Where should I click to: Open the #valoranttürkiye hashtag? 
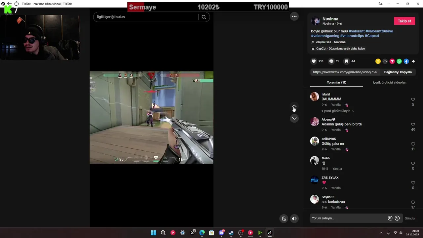379,31
